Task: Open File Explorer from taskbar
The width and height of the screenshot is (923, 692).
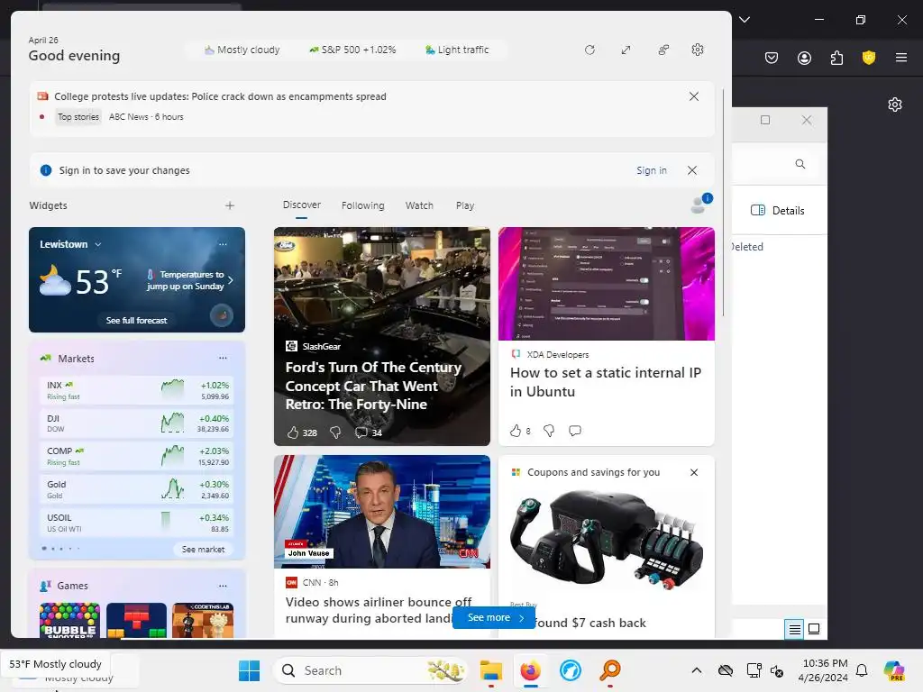Action: [491, 670]
